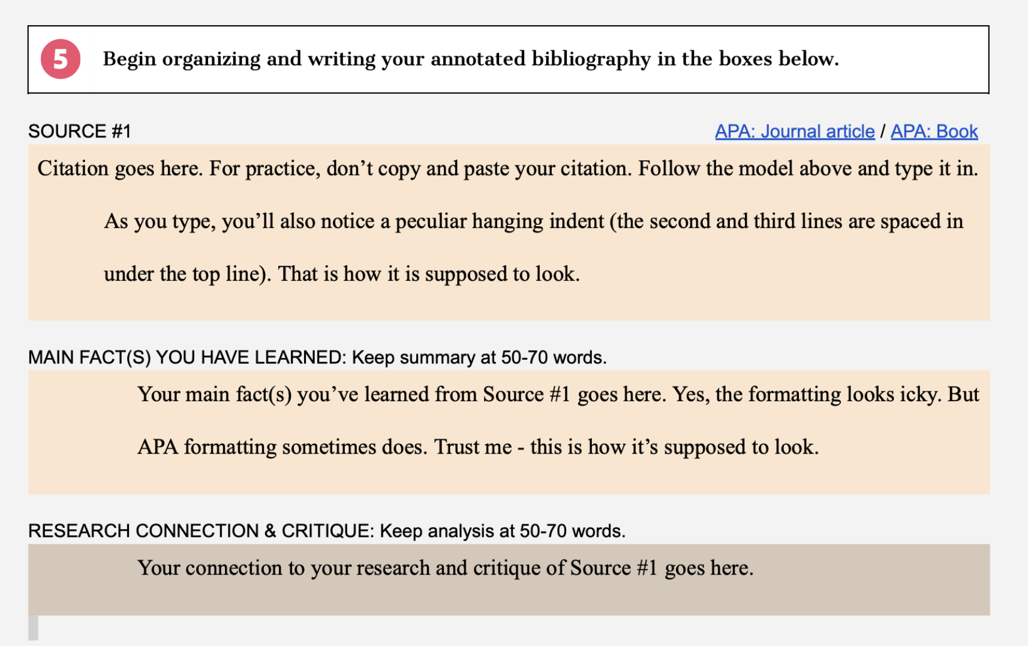This screenshot has height=646, width=1028.
Task: Place cursor in "As you type" citation line
Action: [x=533, y=221]
